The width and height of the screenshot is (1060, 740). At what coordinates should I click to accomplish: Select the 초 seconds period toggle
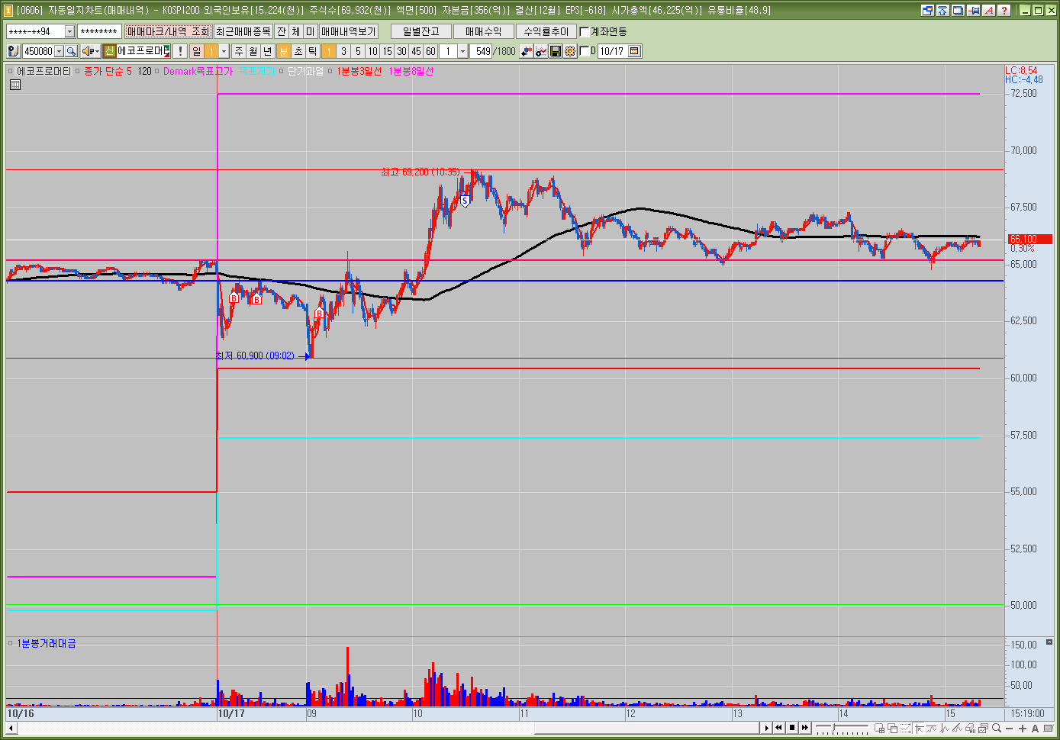point(298,51)
